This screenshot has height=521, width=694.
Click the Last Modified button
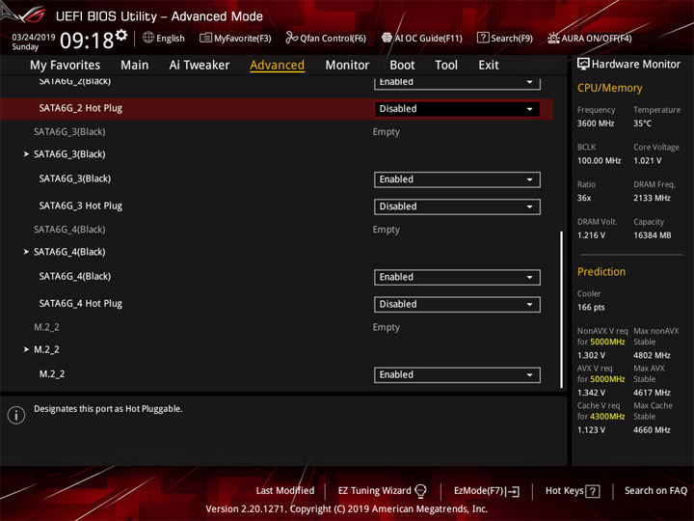pyautogui.click(x=285, y=490)
